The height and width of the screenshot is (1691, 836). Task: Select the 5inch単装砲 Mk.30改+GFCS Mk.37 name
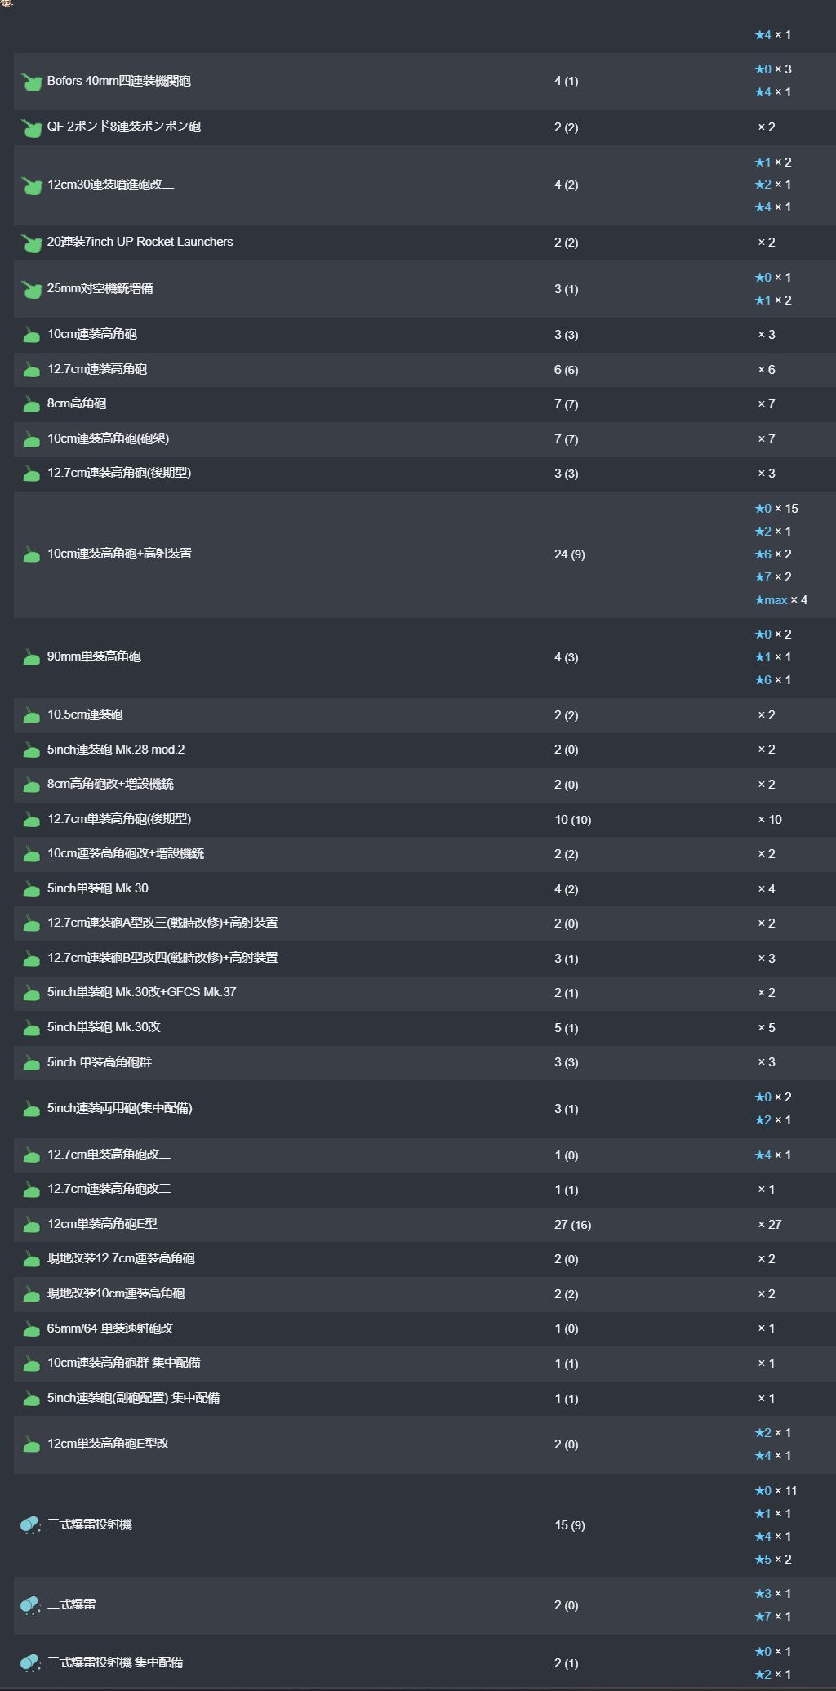[142, 992]
